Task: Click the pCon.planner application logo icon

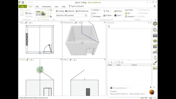Action: (20, 2)
